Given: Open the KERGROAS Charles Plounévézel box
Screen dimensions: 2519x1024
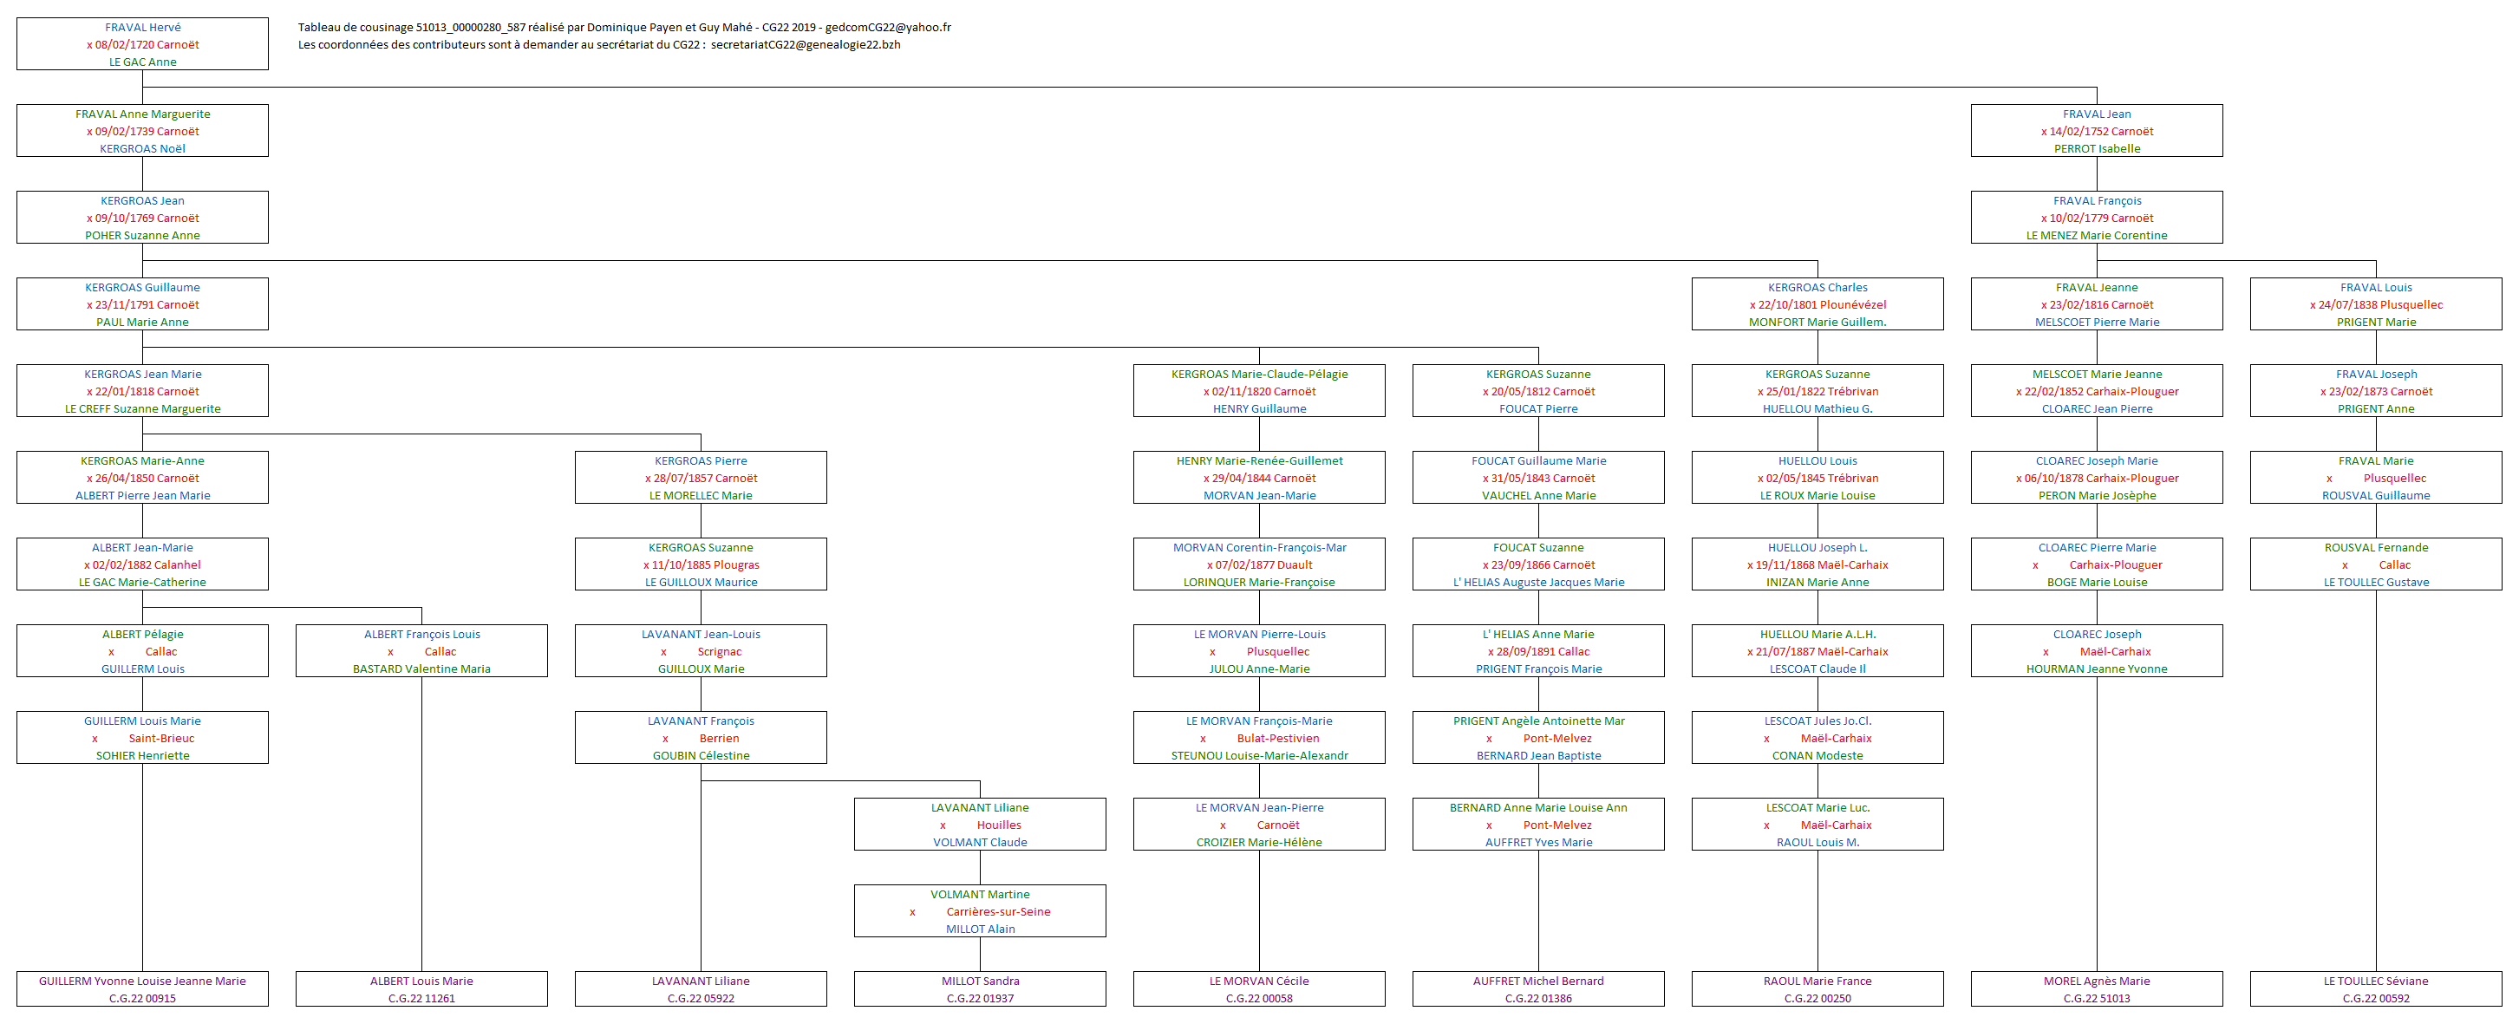Looking at the screenshot, I should click(x=1817, y=304).
